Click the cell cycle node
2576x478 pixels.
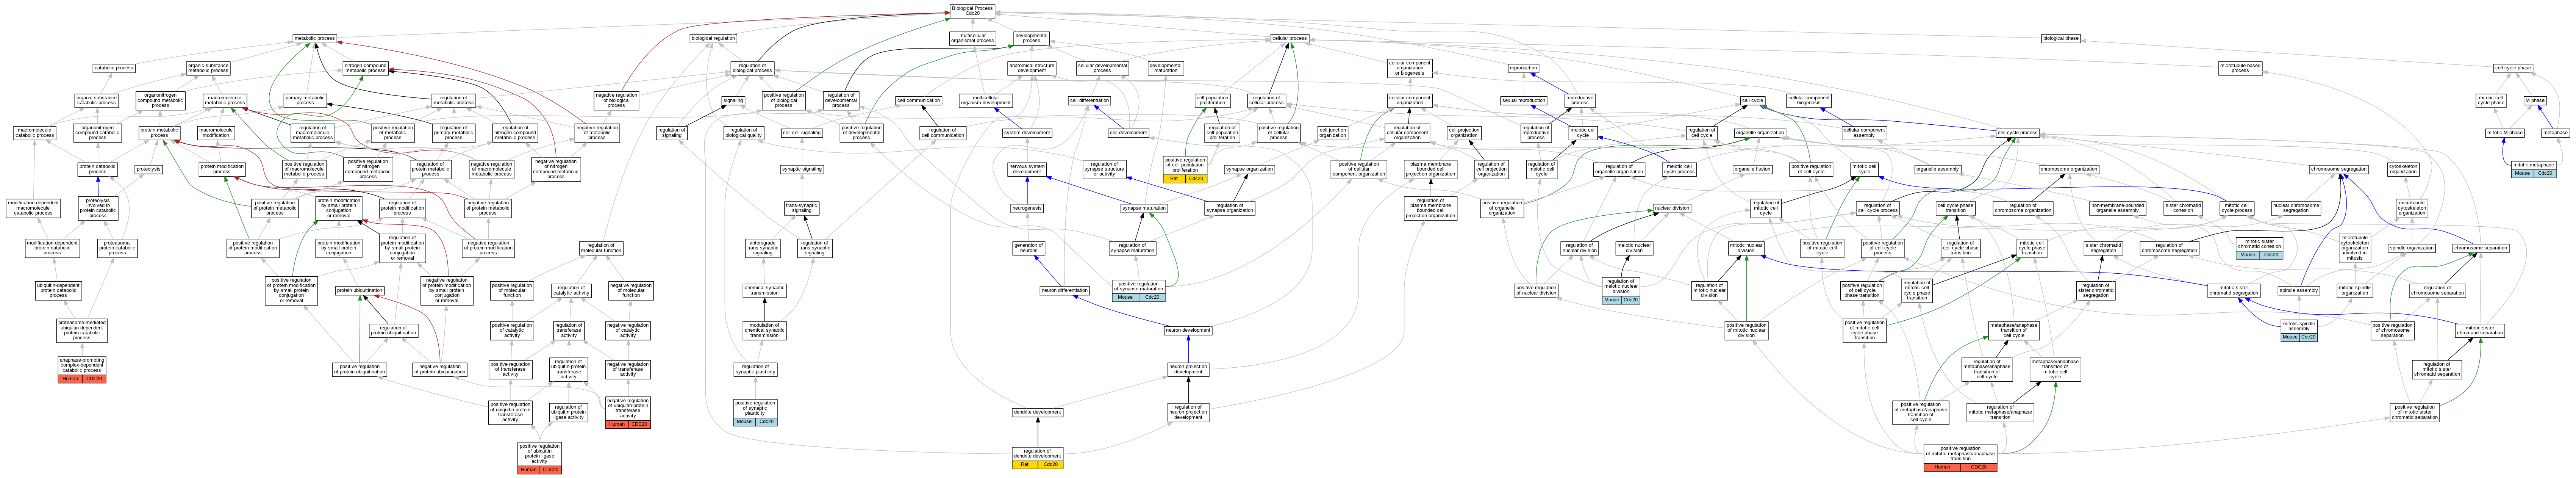click(x=1752, y=100)
